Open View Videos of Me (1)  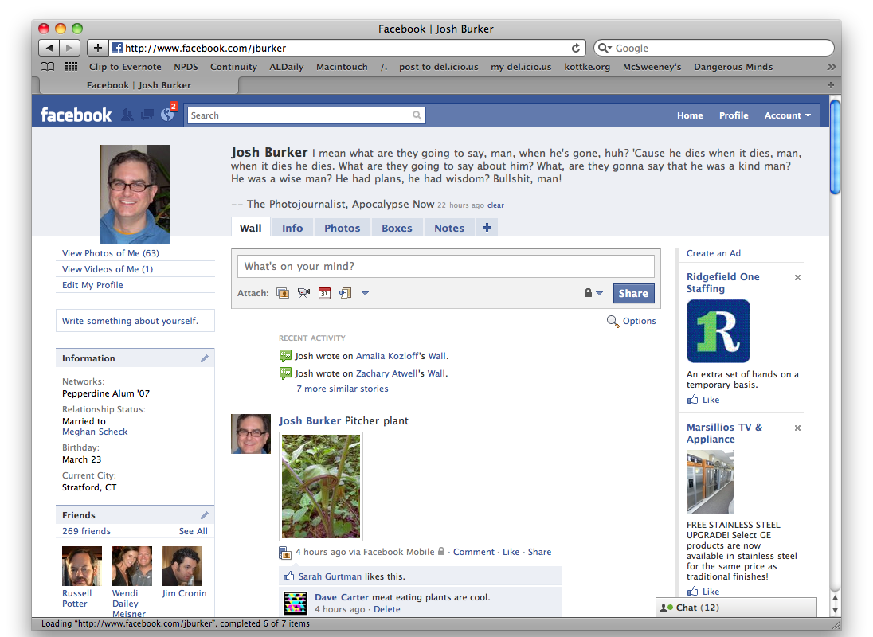[108, 269]
